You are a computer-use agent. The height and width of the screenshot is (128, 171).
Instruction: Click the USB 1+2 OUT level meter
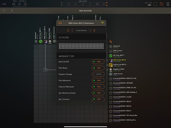coord(83,4)
